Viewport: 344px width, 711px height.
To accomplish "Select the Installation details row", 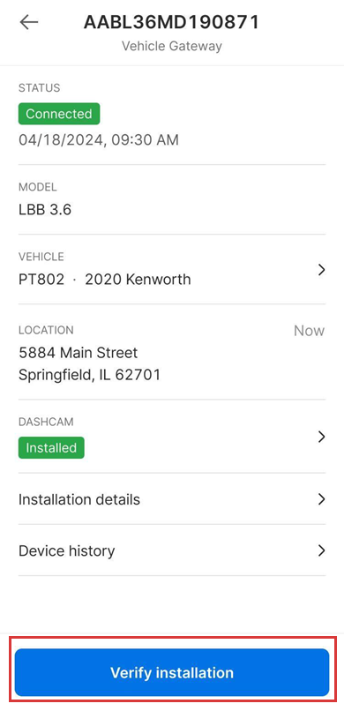I will coord(172,499).
